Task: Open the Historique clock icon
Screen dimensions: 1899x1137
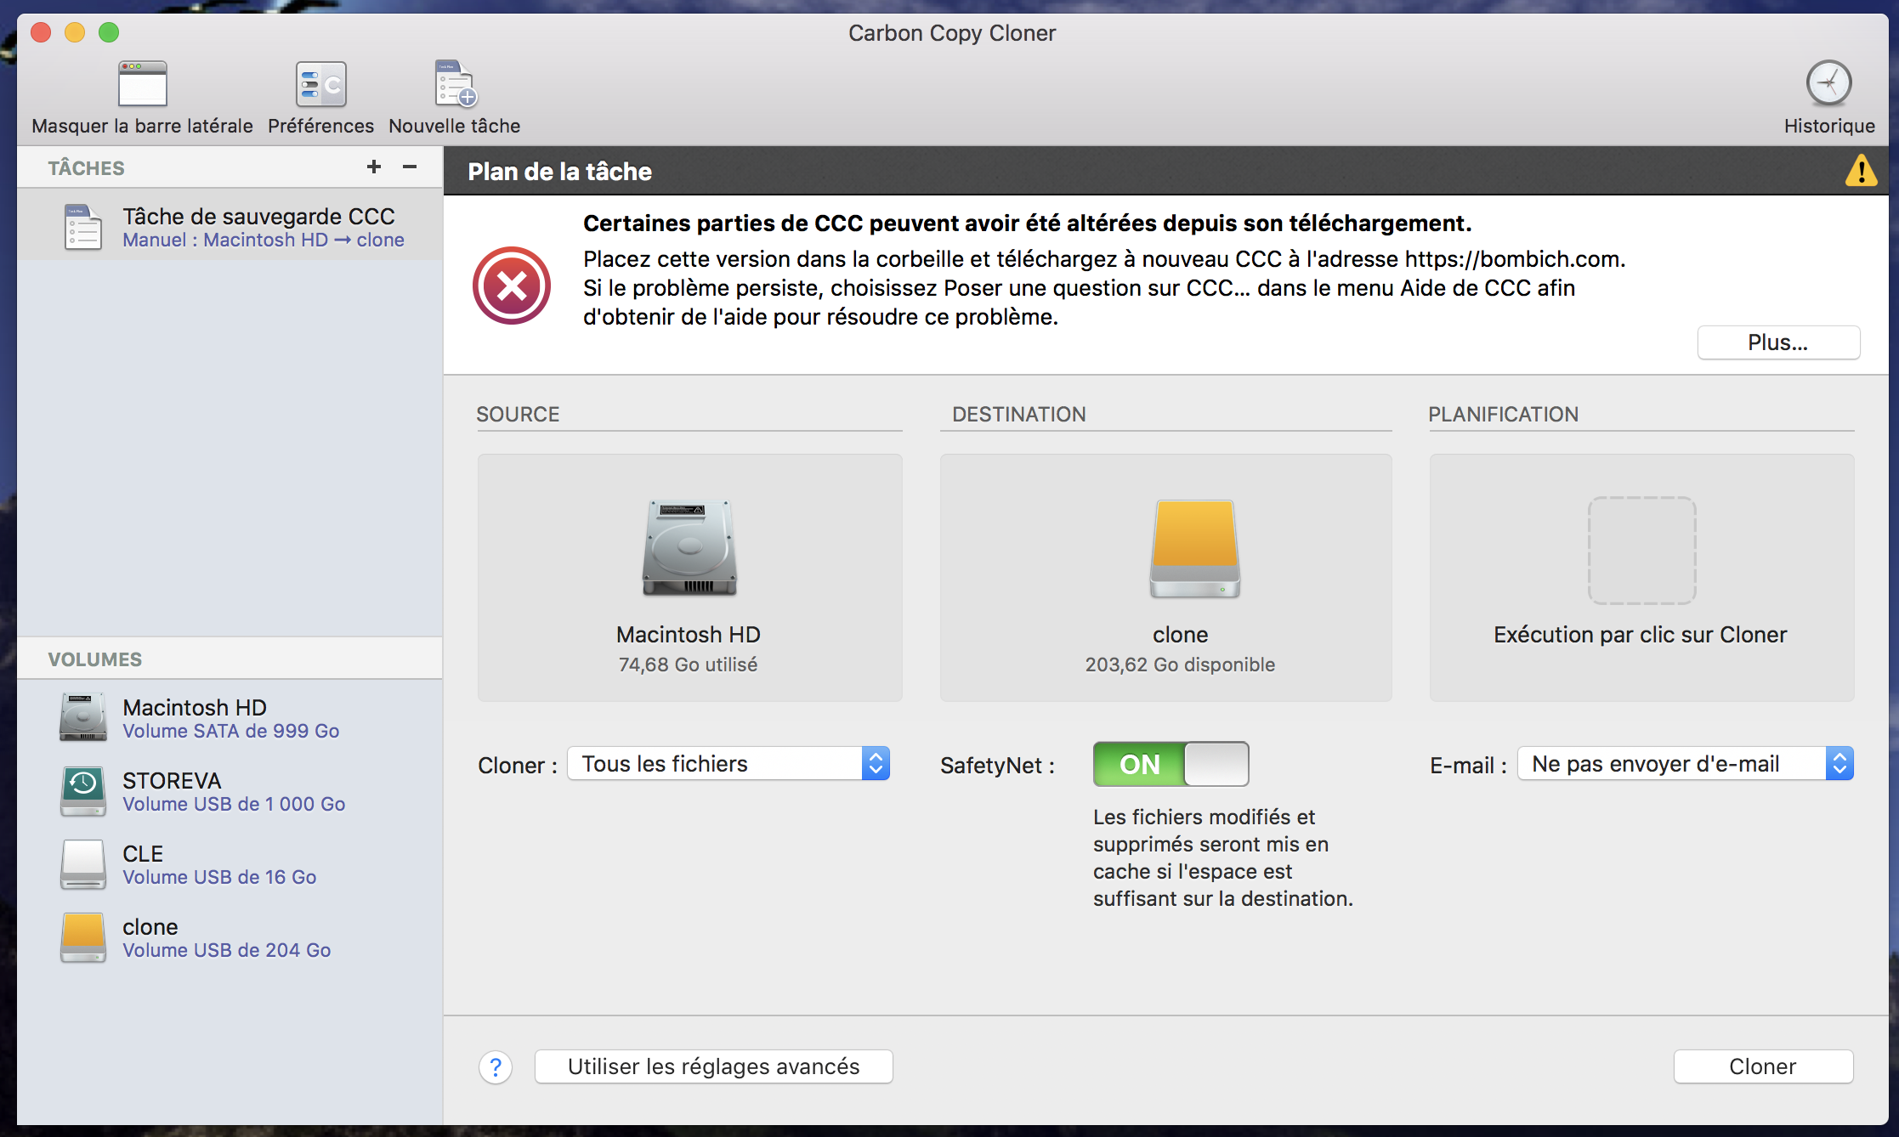Action: [x=1828, y=83]
